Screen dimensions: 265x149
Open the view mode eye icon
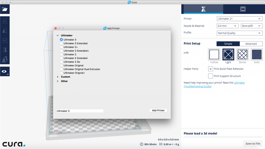(4, 71)
